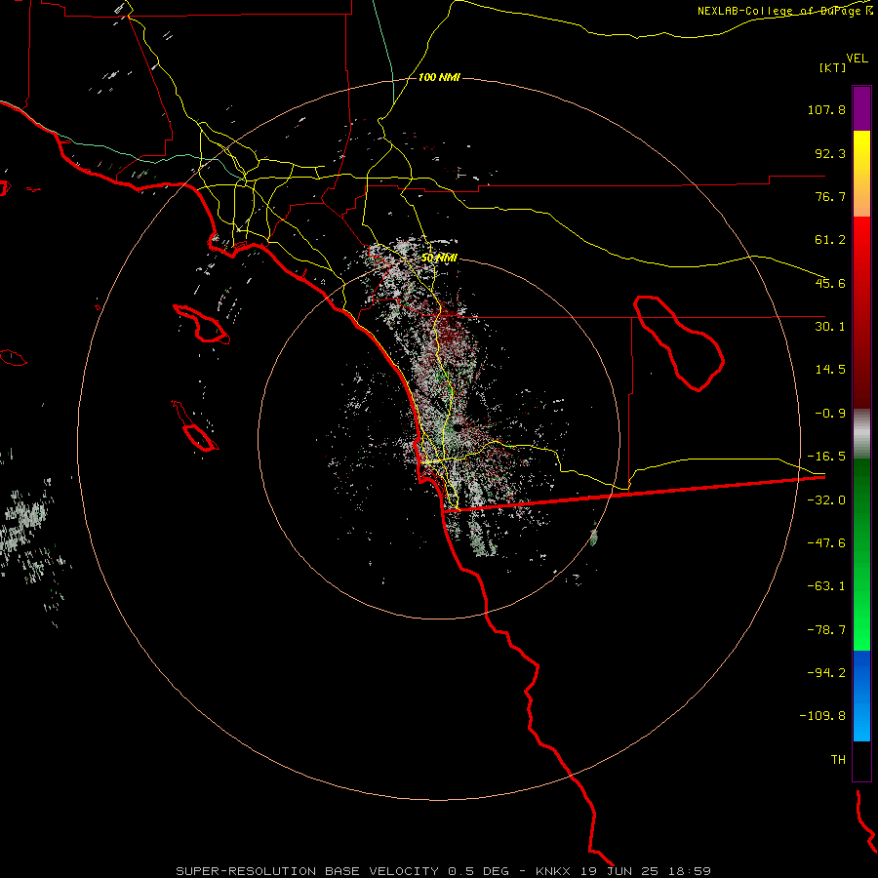Select the 14.5 scale value
878x878 pixels.
830,370
